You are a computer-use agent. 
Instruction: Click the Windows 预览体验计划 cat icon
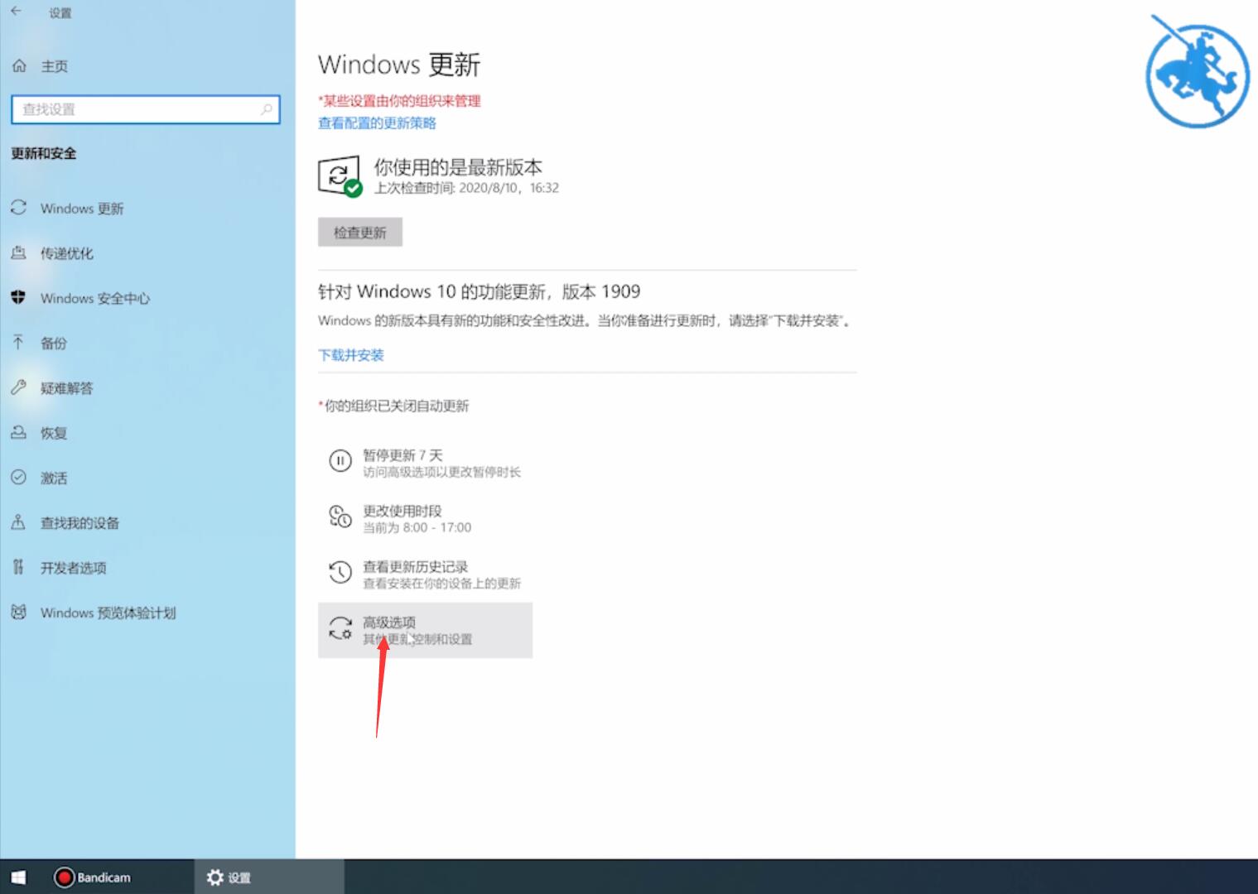(18, 612)
